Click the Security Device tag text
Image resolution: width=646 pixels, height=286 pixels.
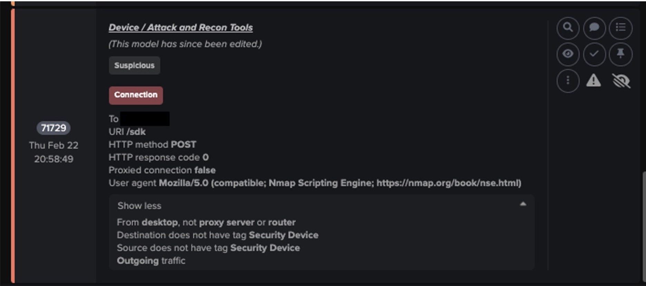[284, 235]
